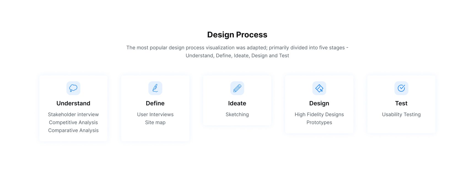Click Prototypes under Design

click(319, 122)
